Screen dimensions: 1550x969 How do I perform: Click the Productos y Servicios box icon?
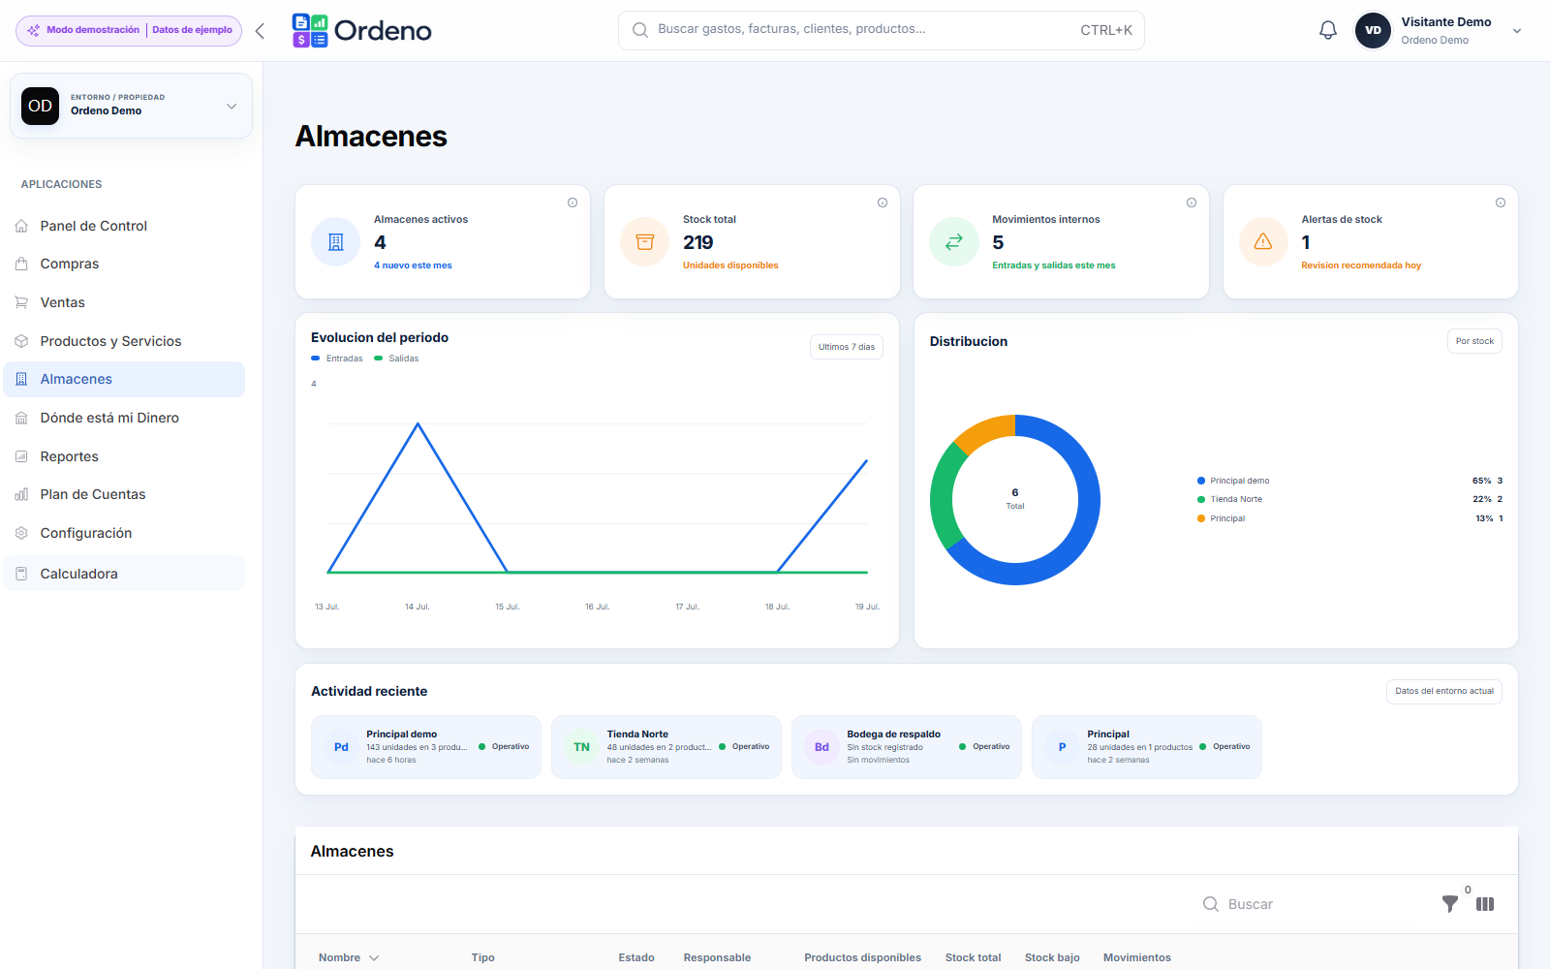point(21,341)
